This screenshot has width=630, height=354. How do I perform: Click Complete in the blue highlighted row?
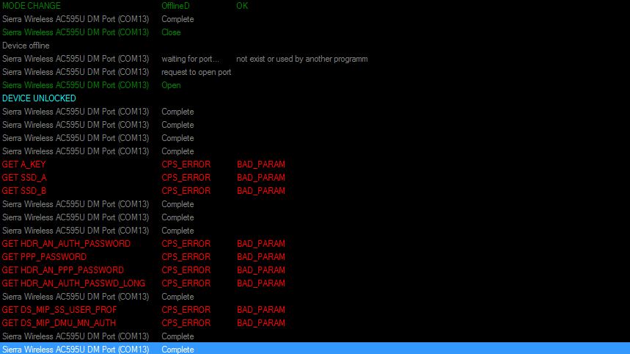[x=177, y=349]
